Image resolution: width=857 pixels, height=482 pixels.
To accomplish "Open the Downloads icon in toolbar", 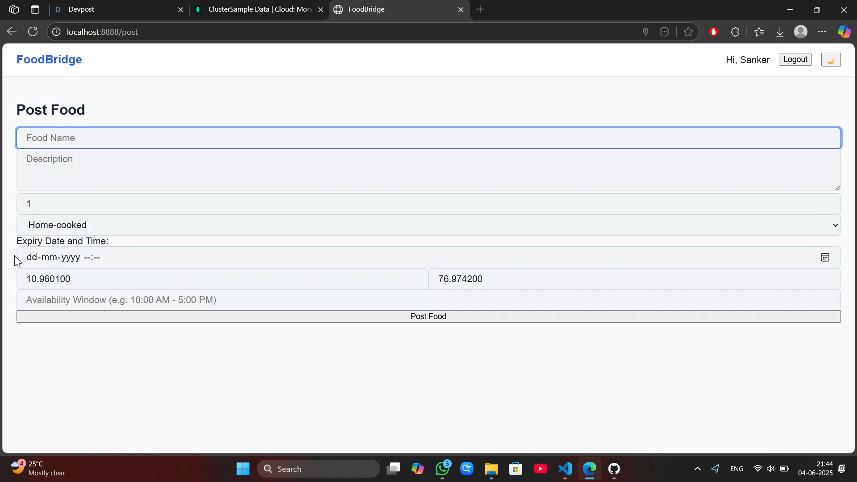I will click(x=780, y=32).
